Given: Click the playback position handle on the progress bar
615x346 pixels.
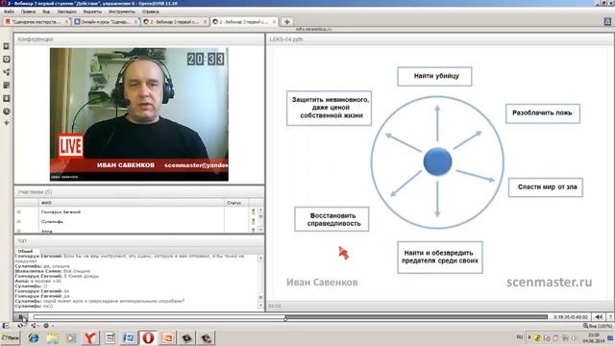Looking at the screenshot, I should (285, 318).
